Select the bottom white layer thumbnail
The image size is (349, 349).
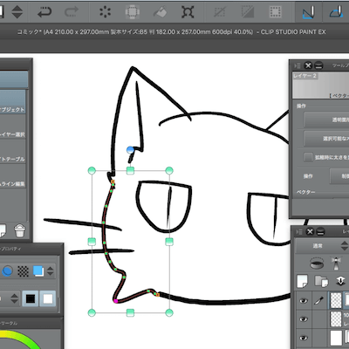336,338
